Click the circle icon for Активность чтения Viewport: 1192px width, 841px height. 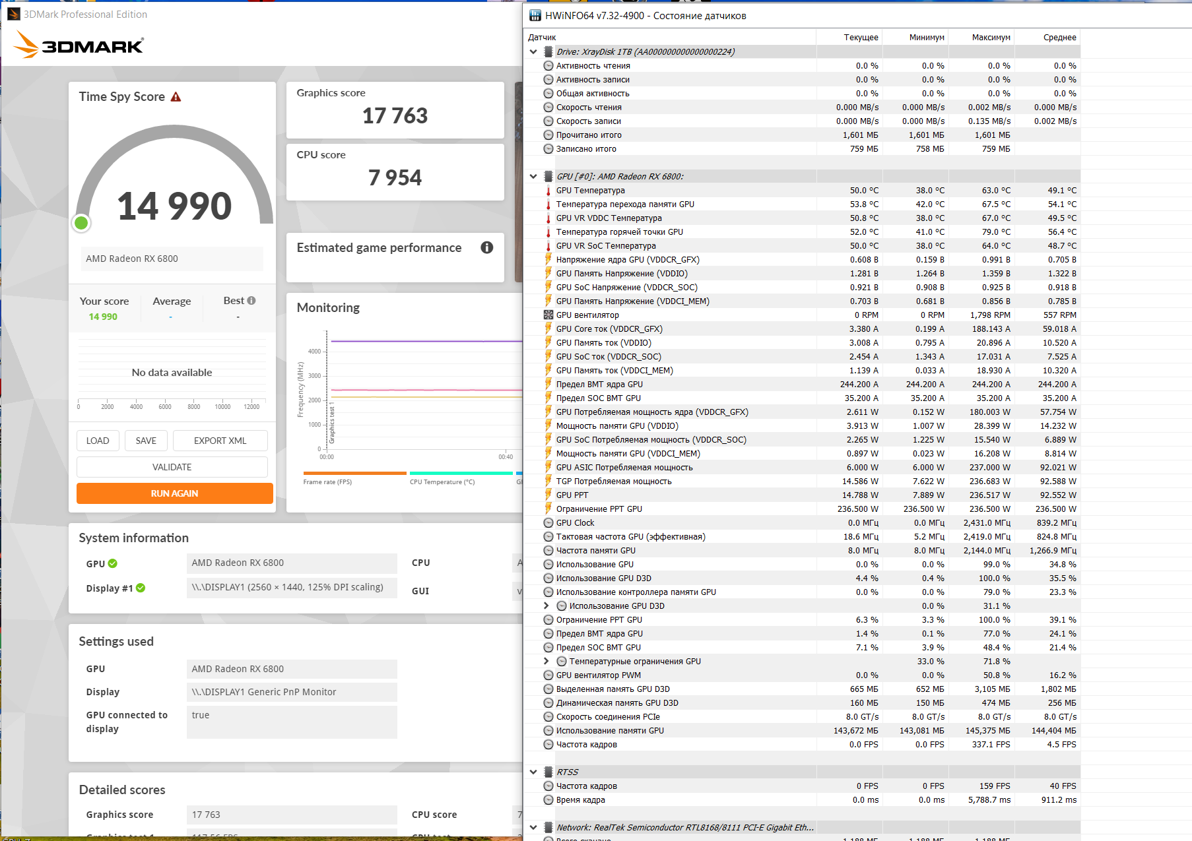[x=548, y=65]
